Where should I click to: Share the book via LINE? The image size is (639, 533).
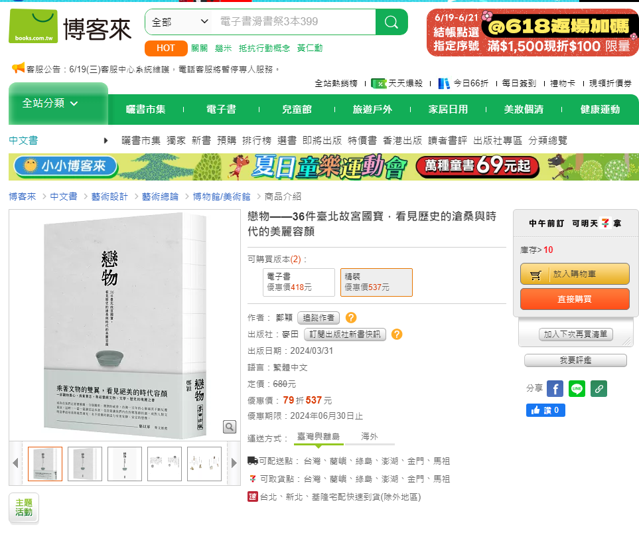pos(577,389)
